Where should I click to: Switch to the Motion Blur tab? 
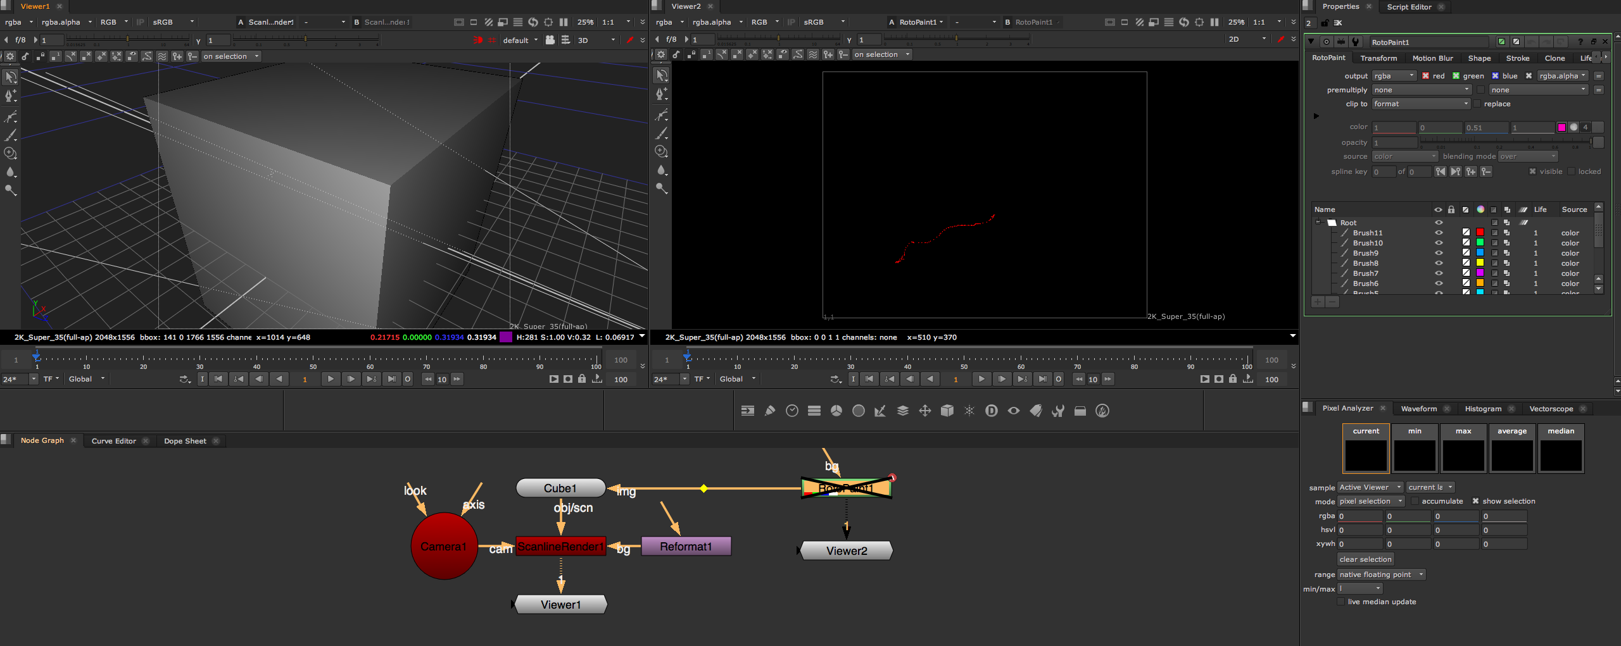pos(1432,58)
